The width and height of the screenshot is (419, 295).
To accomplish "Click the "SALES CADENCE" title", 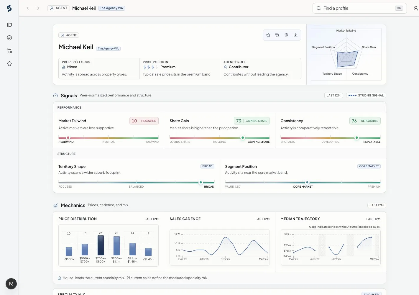I will pos(185,219).
